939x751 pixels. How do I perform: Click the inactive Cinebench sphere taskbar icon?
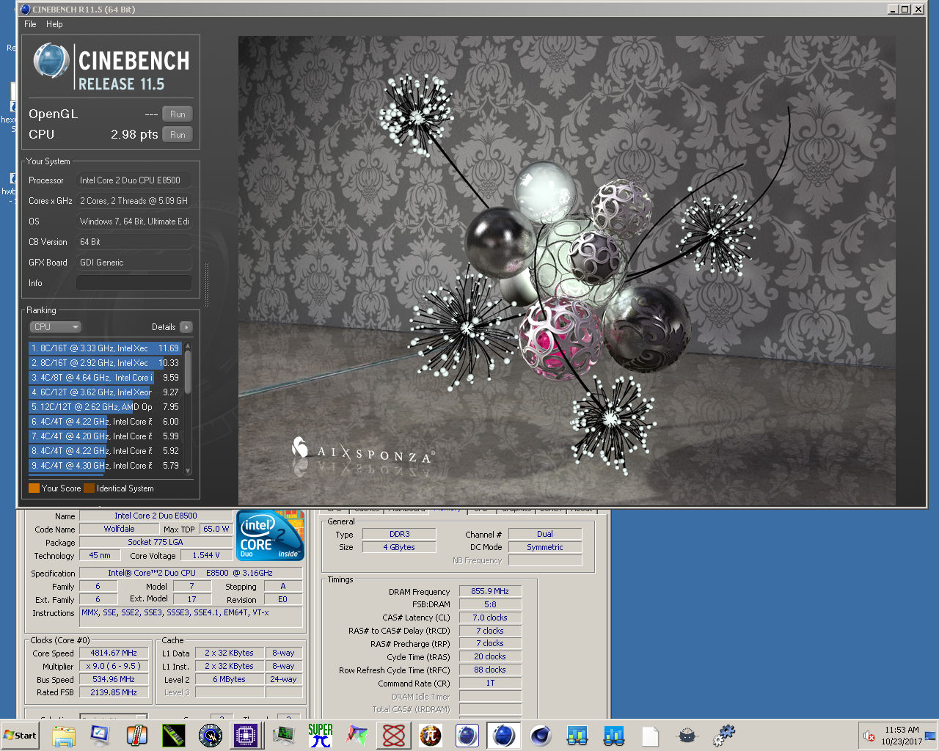click(x=467, y=736)
